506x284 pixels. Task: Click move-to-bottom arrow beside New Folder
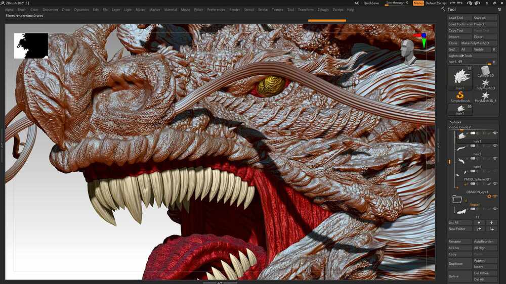coord(491,229)
